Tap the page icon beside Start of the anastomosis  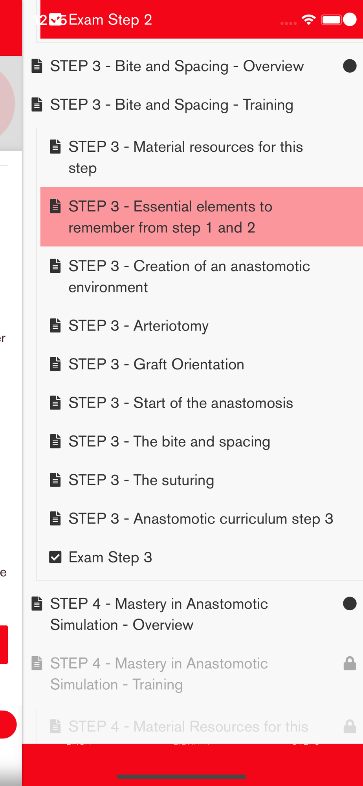pyautogui.click(x=55, y=403)
